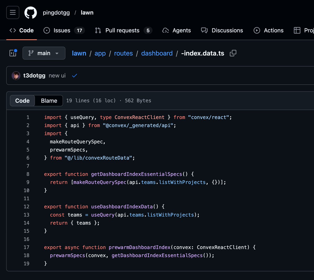Click prewarmDashboardIndex function name
Screen dimensions: 314x280
[139, 247]
